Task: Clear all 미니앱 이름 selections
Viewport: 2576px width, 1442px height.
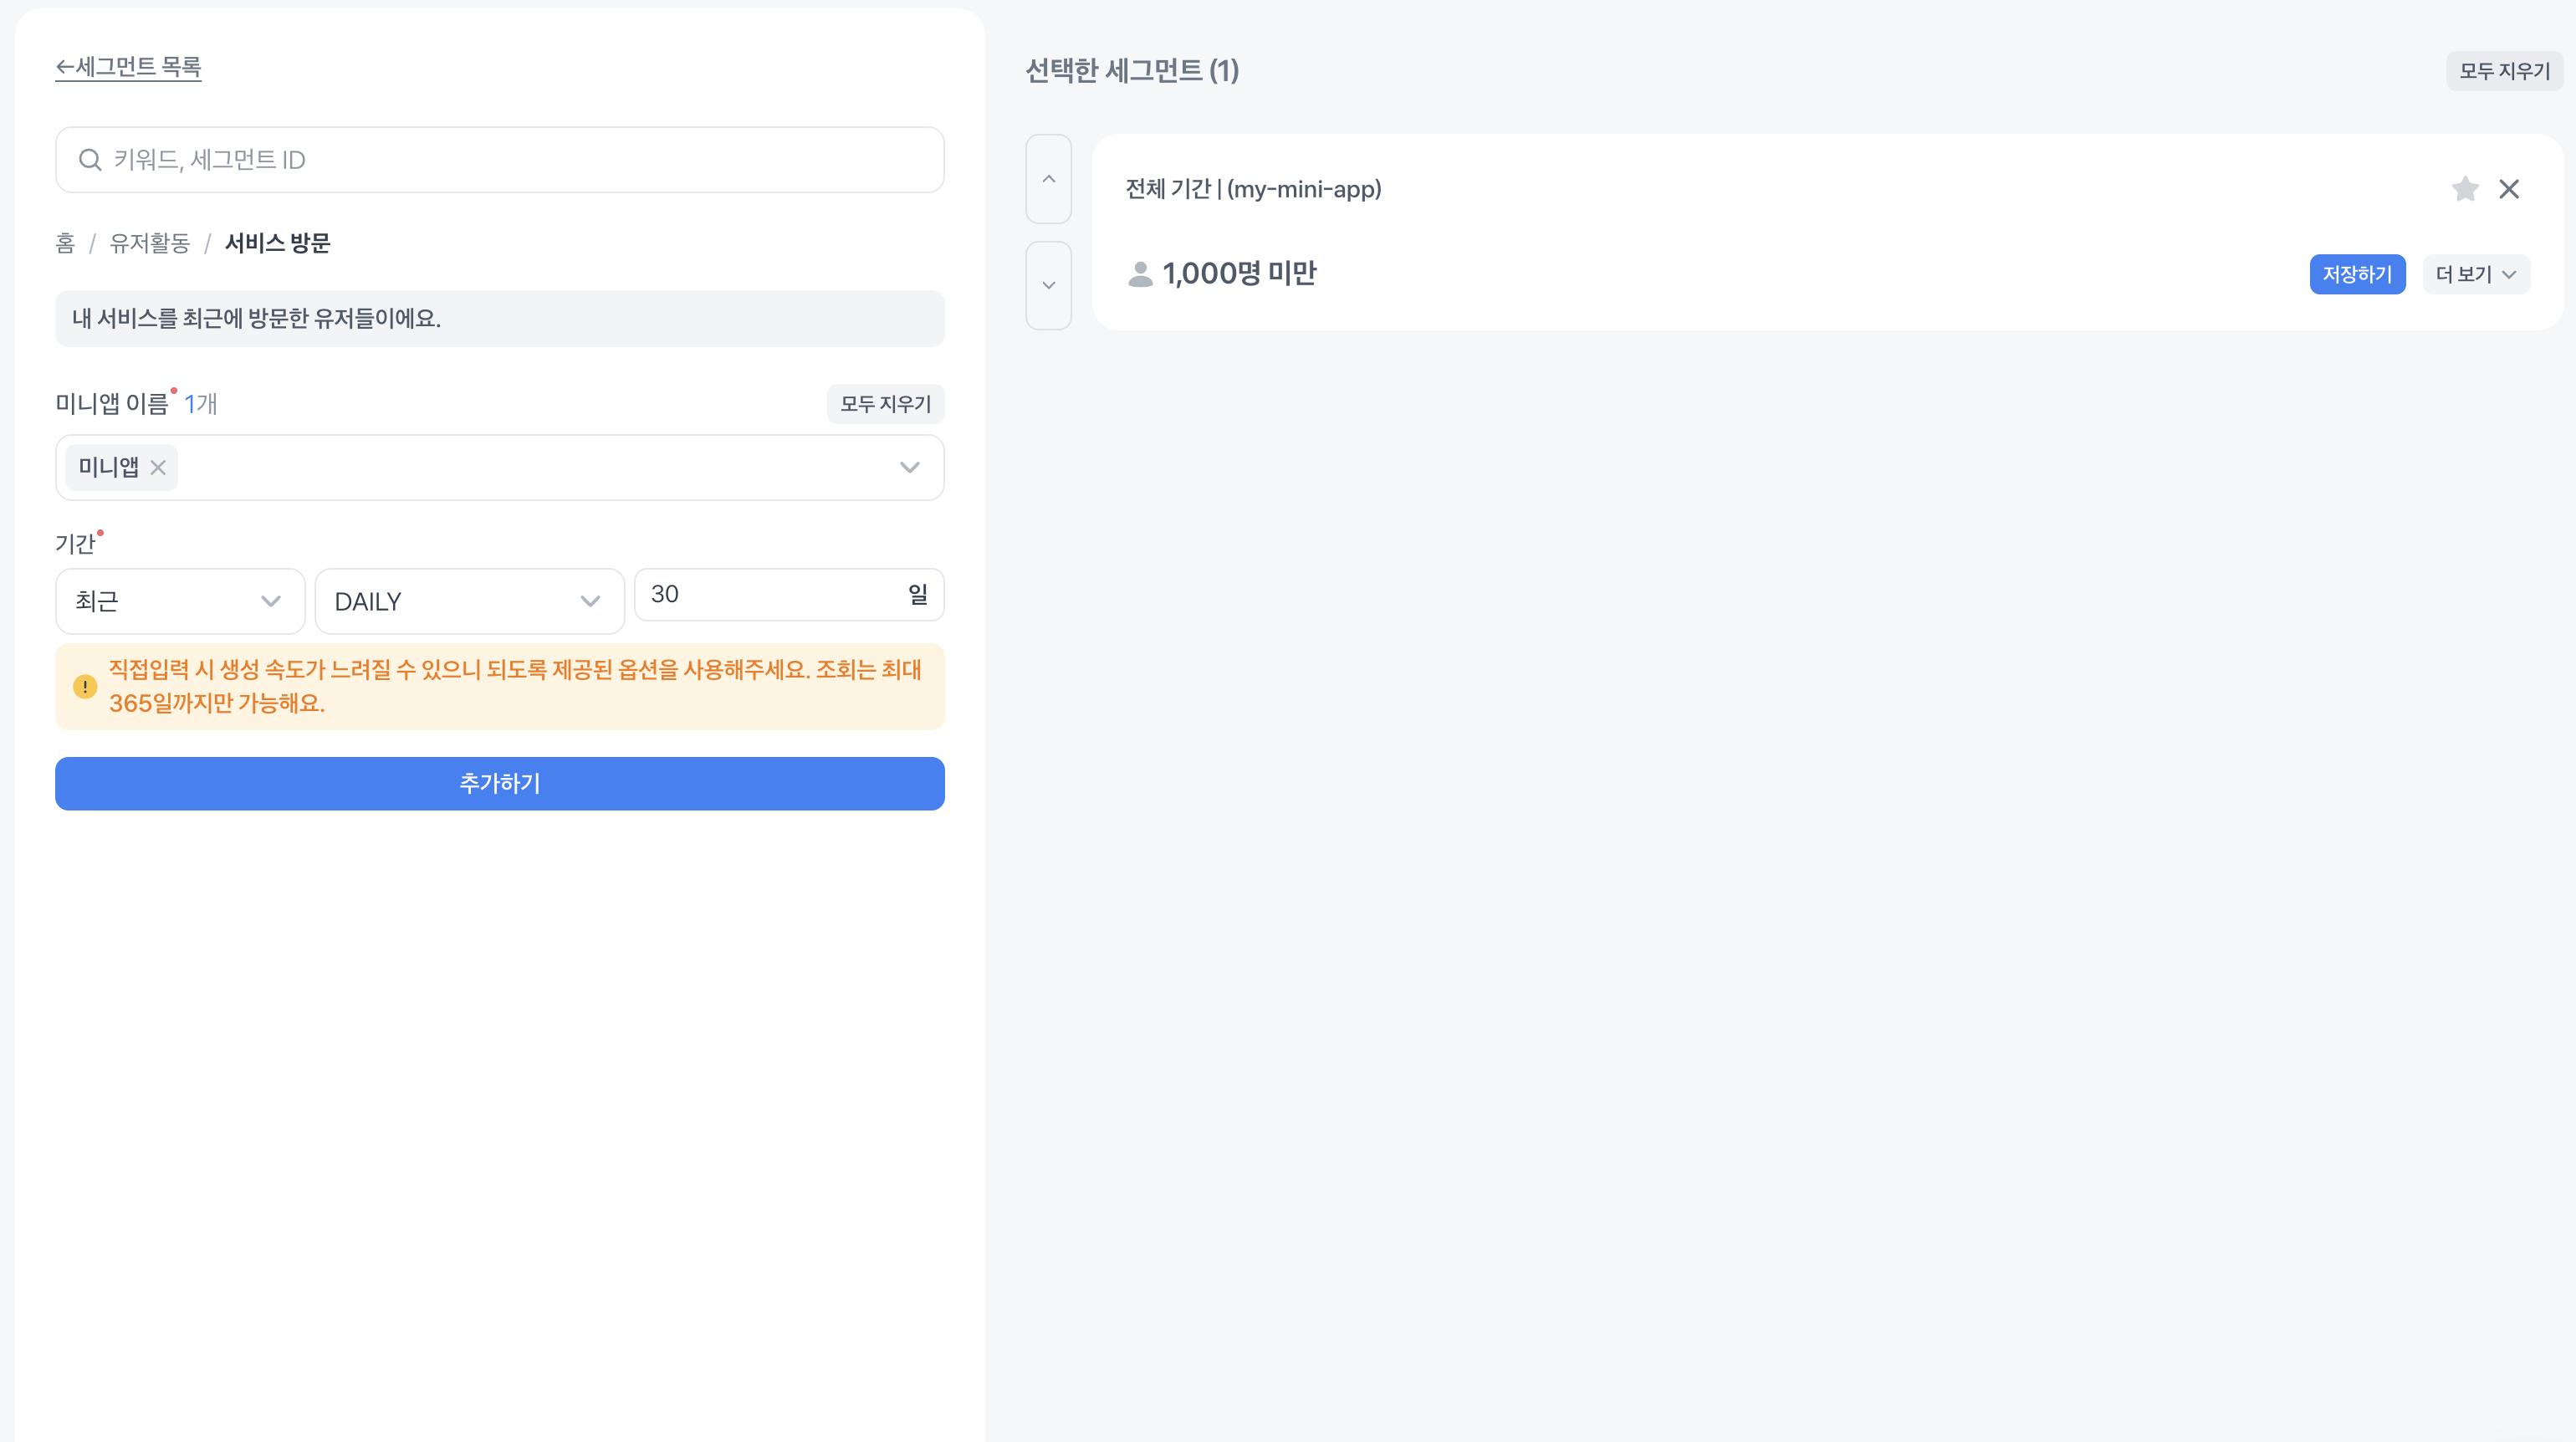Action: (884, 404)
